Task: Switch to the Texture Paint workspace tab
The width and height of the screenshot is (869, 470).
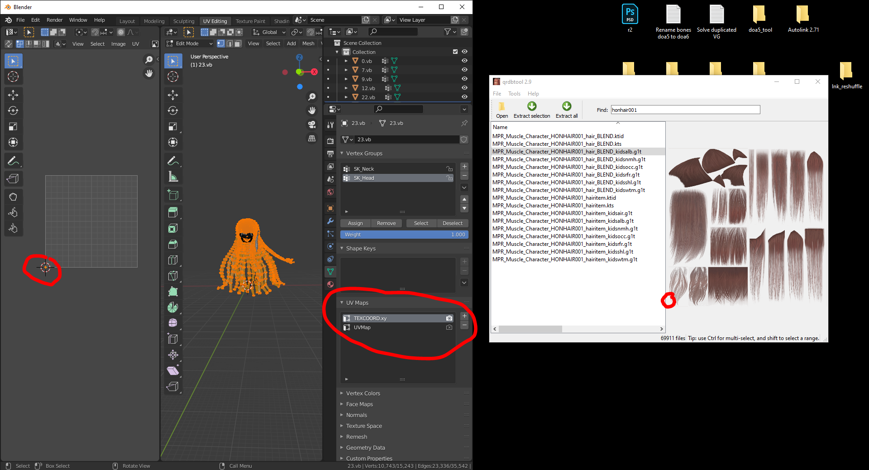Action: click(250, 21)
